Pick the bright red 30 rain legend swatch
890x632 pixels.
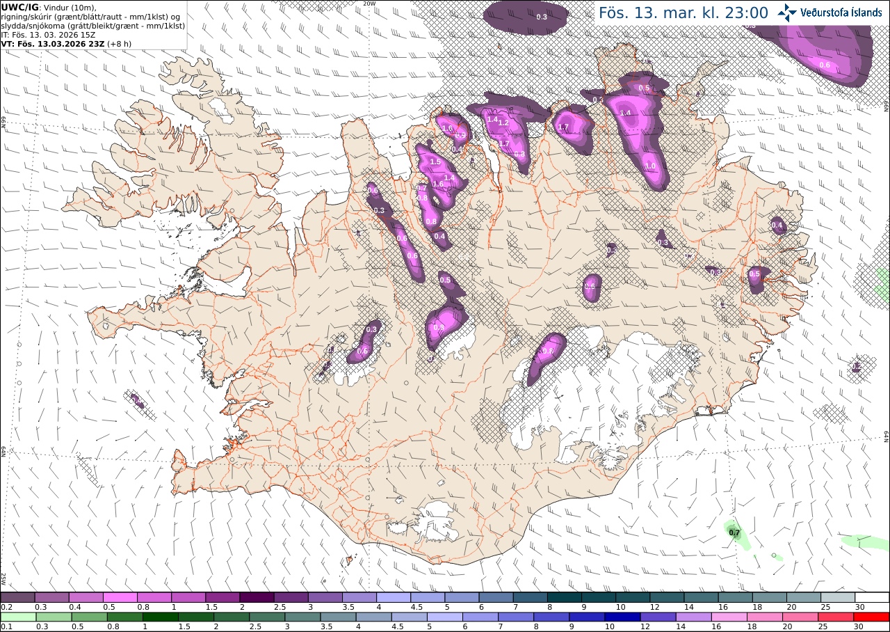pos(872,617)
